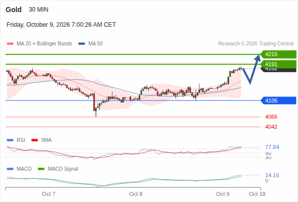Screen dimensions: 298x202
Task: Click the MA 50 legend label
Action: tap(95, 44)
